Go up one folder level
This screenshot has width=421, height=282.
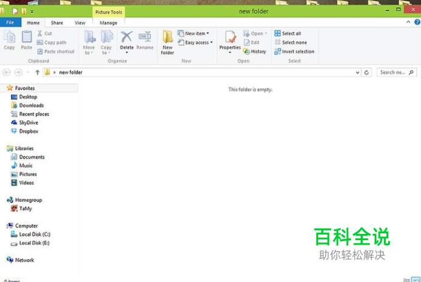pos(37,72)
